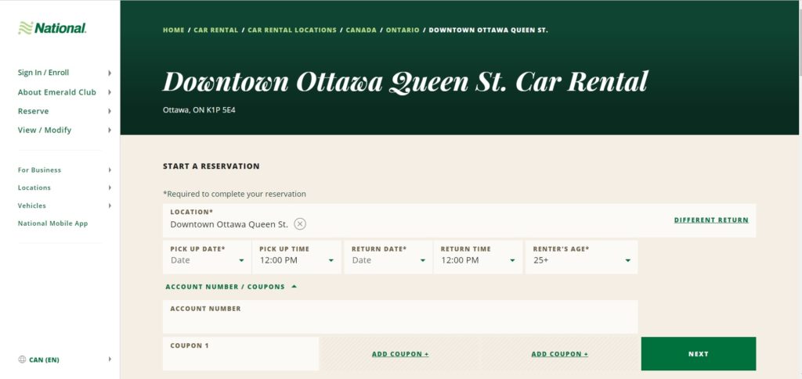Expand the View / Modify arrow
Image resolution: width=802 pixels, height=379 pixels.
[x=110, y=130]
